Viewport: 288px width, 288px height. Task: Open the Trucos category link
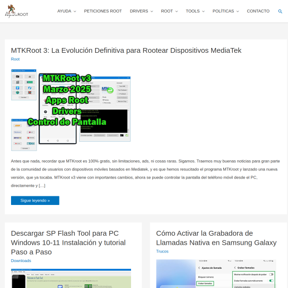162,251
